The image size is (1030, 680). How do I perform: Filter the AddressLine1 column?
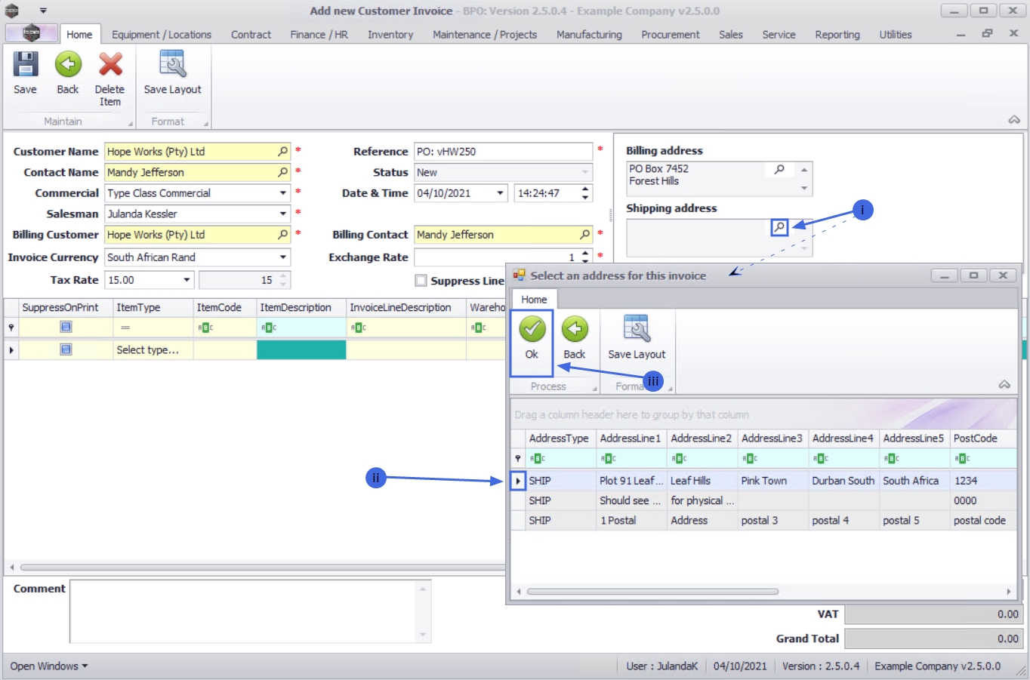click(x=632, y=458)
